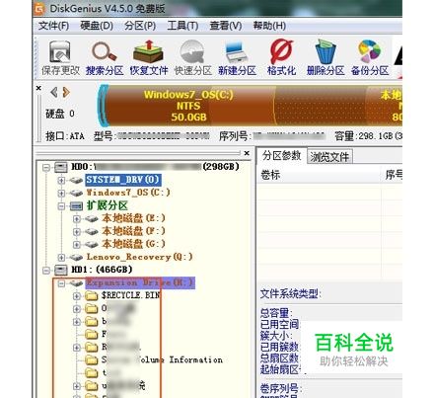Expand the 本地磁盘(G:) node
Viewport: 434px width, 398px height.
[77, 245]
